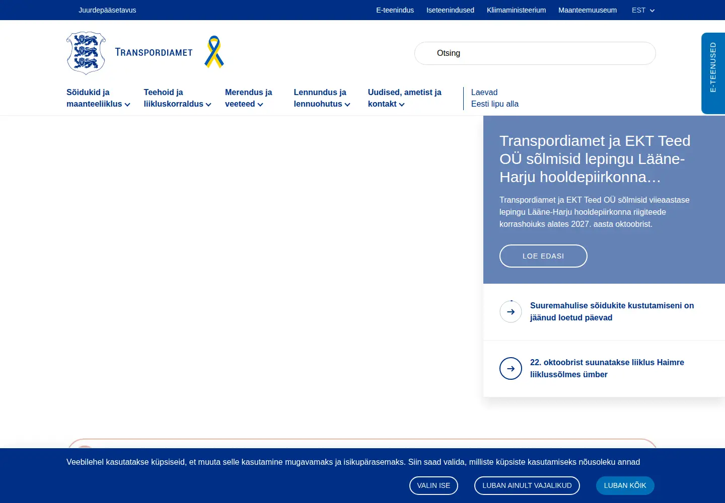Image resolution: width=725 pixels, height=503 pixels.
Task: Click arrow icon beside 22. oktoobrist news
Action: pyautogui.click(x=511, y=369)
